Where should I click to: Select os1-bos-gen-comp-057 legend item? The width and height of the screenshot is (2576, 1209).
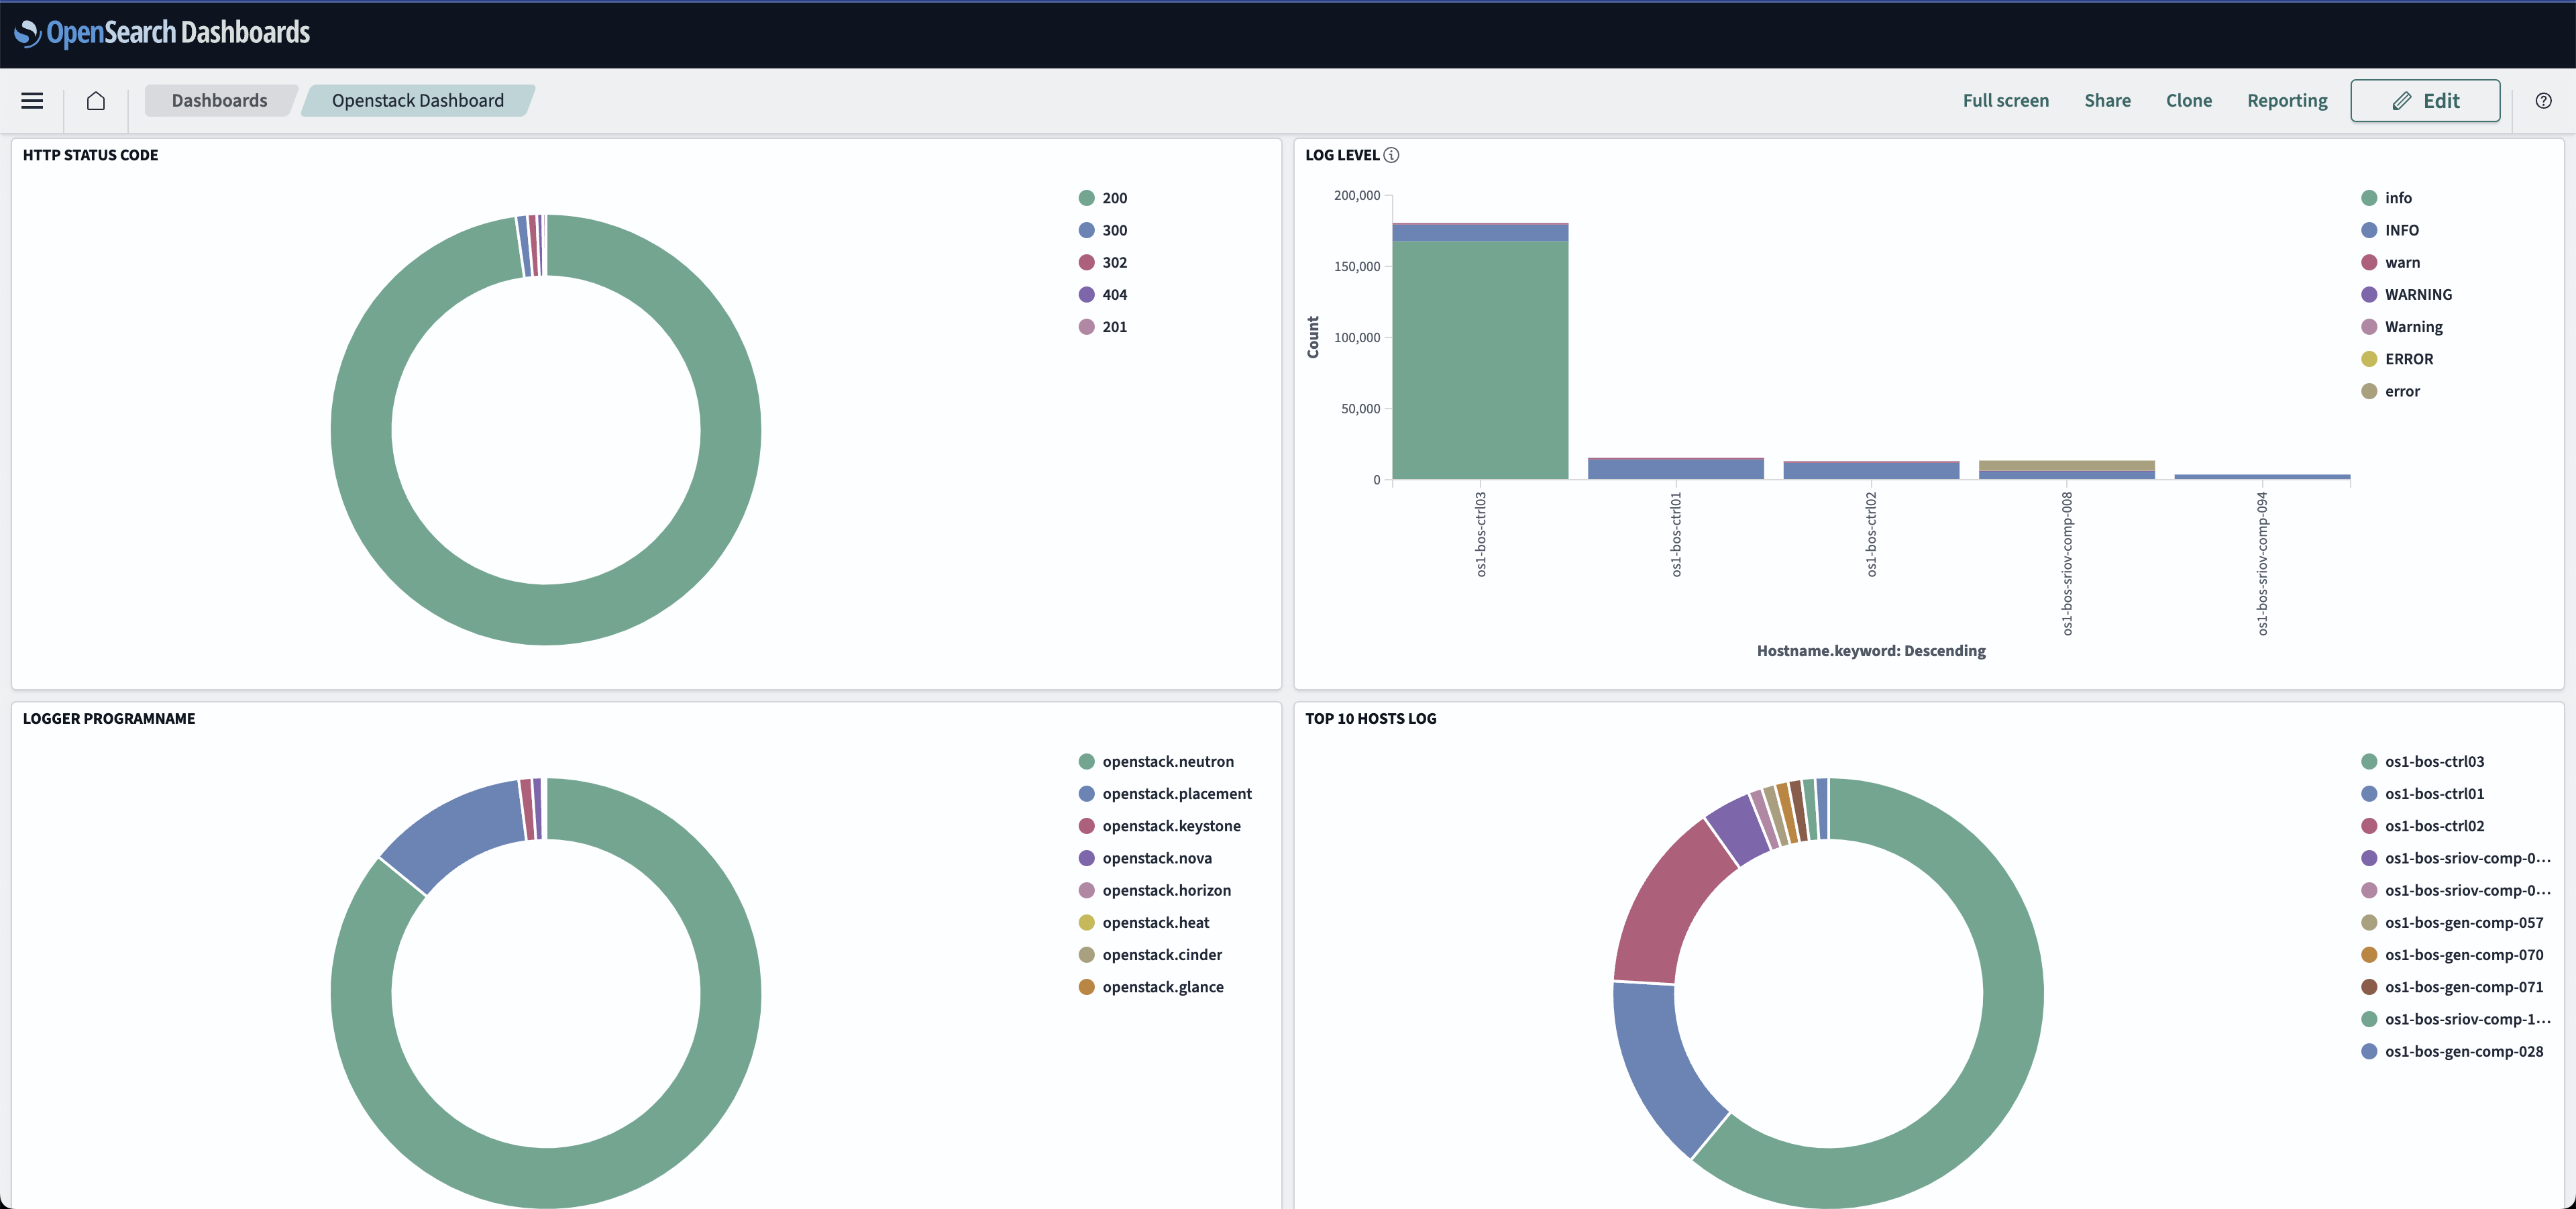(x=2452, y=922)
